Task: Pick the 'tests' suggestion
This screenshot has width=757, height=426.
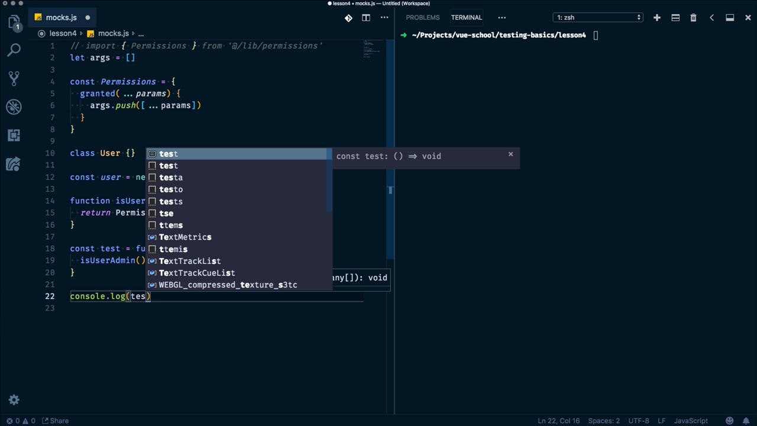Action: (x=237, y=201)
